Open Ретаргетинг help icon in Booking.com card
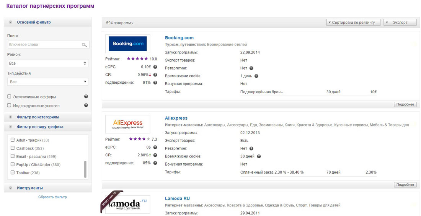 pyautogui.click(x=251, y=68)
